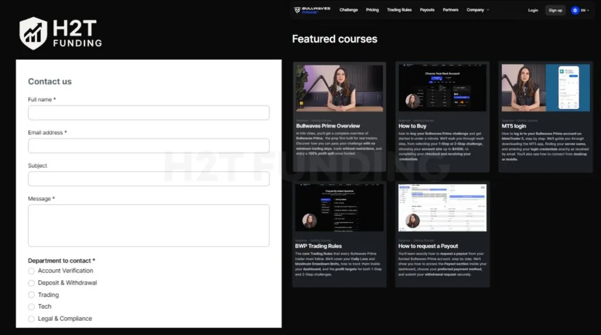Screen dimensions: 601x335
Task: Click the How to request a Payout title
Action: pyautogui.click(x=428, y=246)
